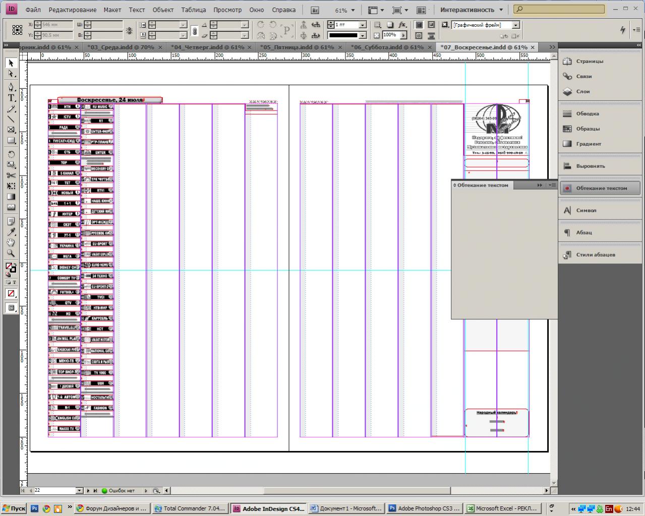Image resolution: width=645 pixels, height=516 pixels.
Task: Select the Selection (black arrow) tool
Action: tap(11, 63)
